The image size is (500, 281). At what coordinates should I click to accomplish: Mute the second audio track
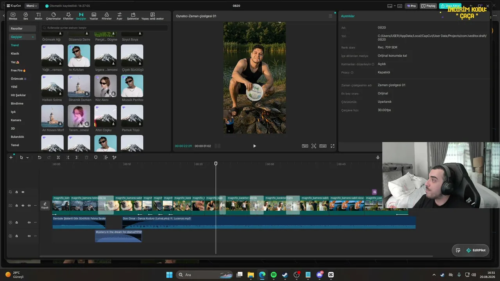(x=29, y=236)
